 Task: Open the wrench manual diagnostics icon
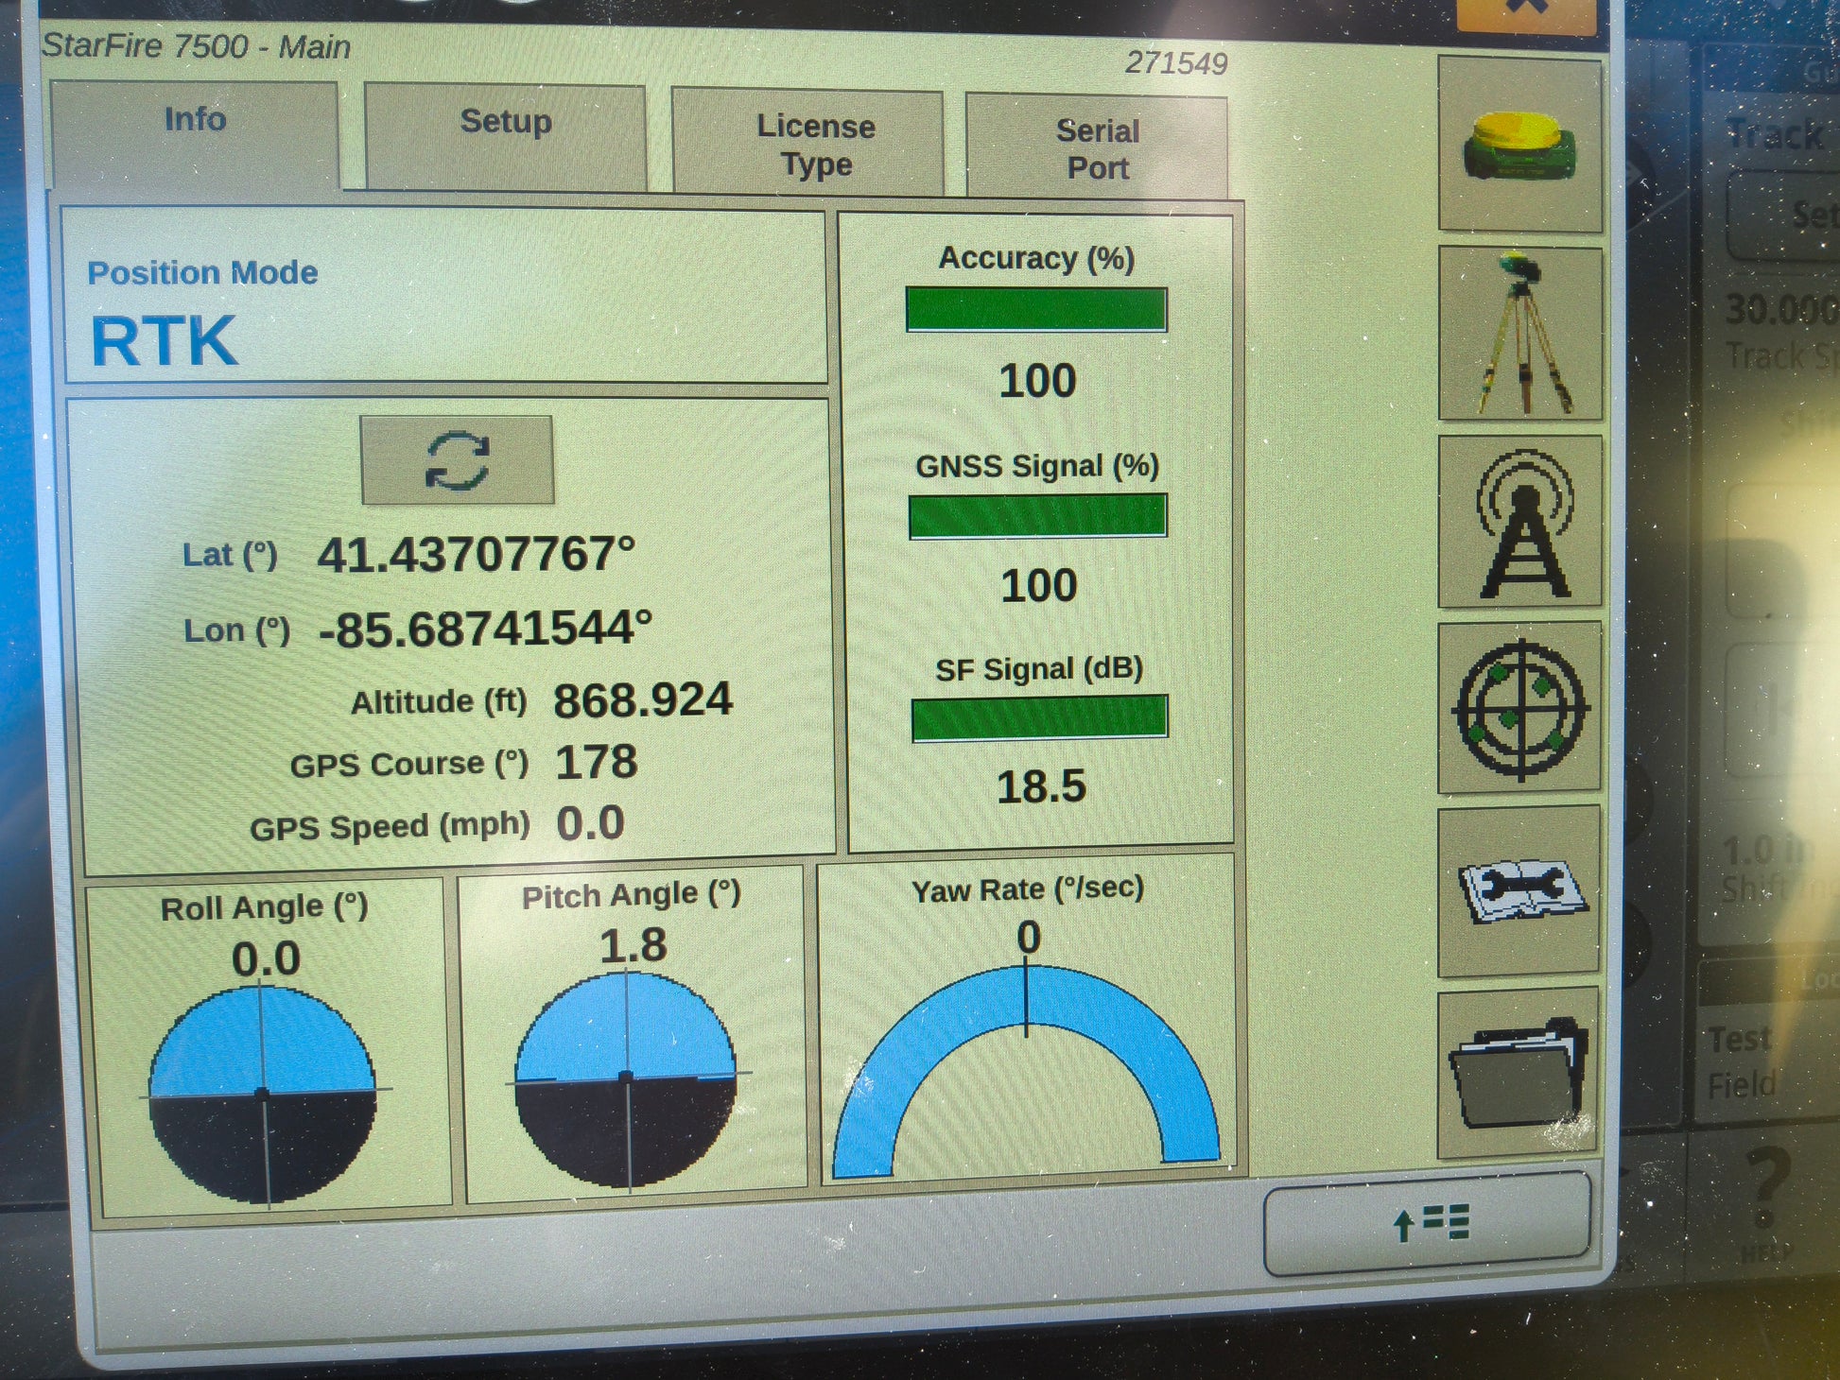point(1519,891)
